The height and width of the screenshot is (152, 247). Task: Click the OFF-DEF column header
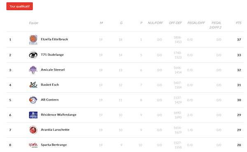click(175, 23)
